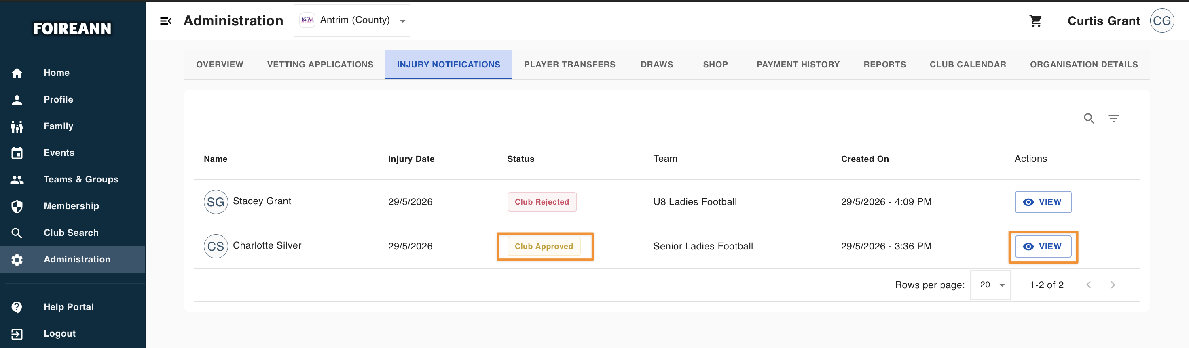Sort by the Injury Date column header
This screenshot has width=1189, height=348.
pos(411,159)
